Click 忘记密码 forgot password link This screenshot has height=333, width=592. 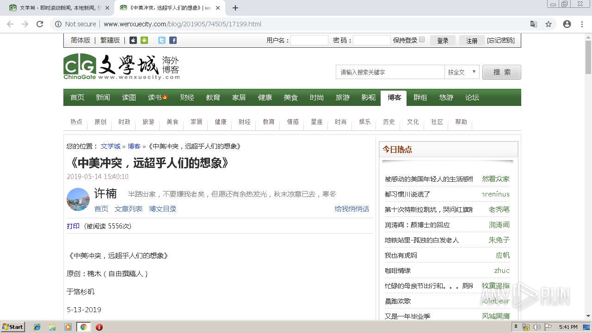(500, 40)
